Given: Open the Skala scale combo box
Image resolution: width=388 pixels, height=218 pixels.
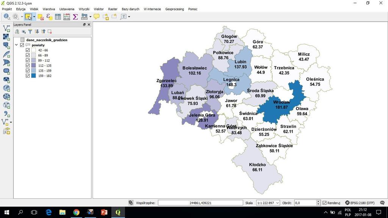Looking at the screenshot, I should 268,203.
